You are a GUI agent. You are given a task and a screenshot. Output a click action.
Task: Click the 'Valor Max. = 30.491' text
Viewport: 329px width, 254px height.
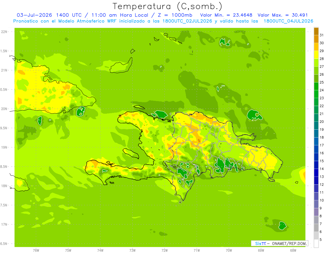tap(282, 15)
